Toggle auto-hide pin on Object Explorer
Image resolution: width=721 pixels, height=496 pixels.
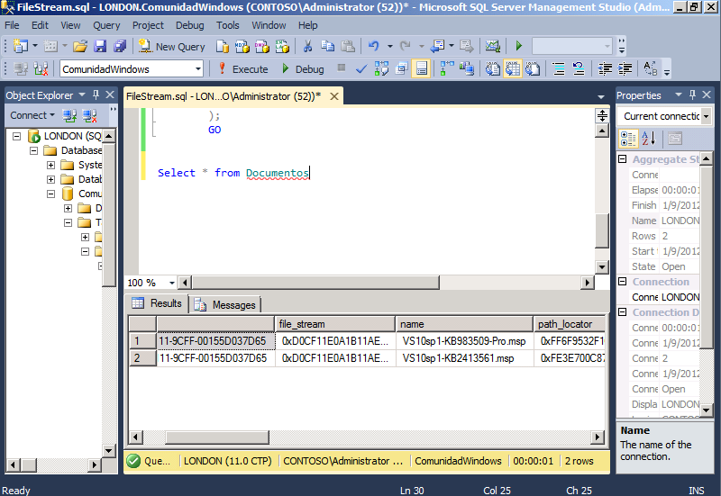pyautogui.click(x=96, y=95)
